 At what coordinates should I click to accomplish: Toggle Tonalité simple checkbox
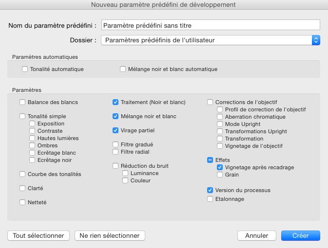[x=22, y=116]
